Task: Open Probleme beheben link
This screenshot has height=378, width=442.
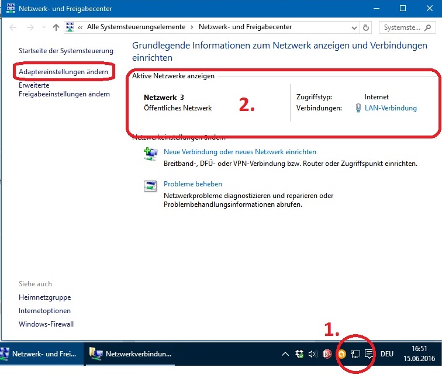Action: click(x=193, y=184)
